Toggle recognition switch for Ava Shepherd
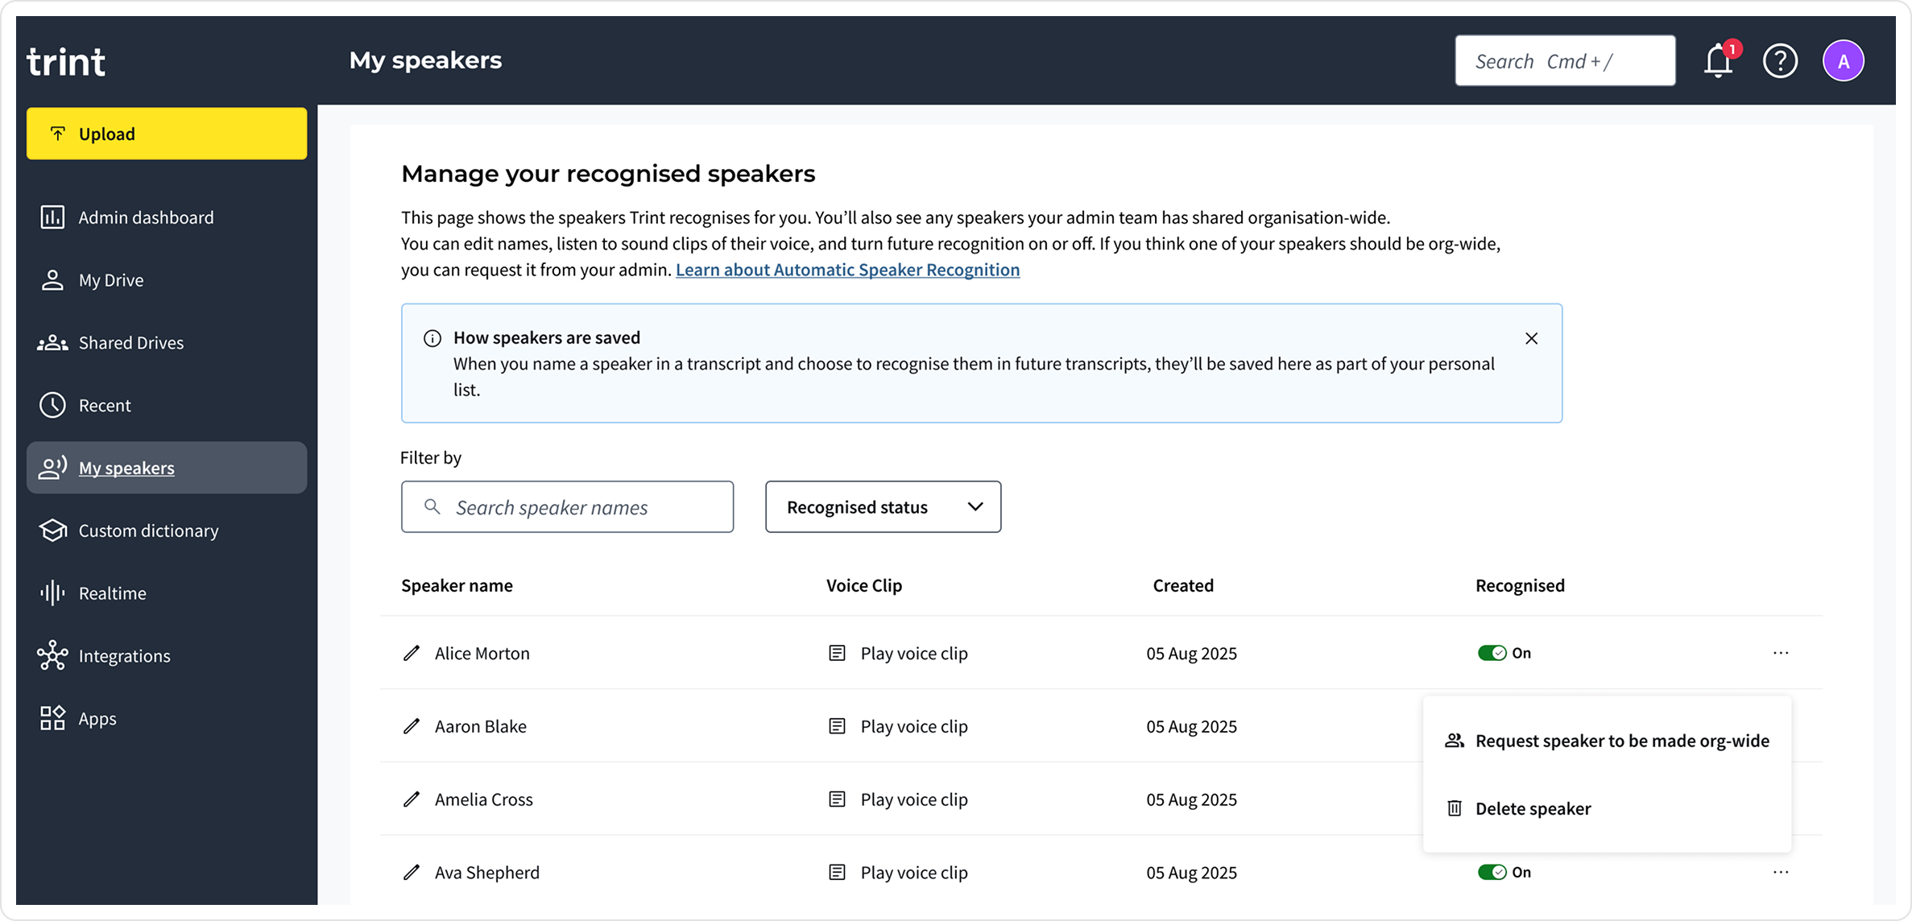Screen dimensions: 1912x921 click(x=1492, y=872)
